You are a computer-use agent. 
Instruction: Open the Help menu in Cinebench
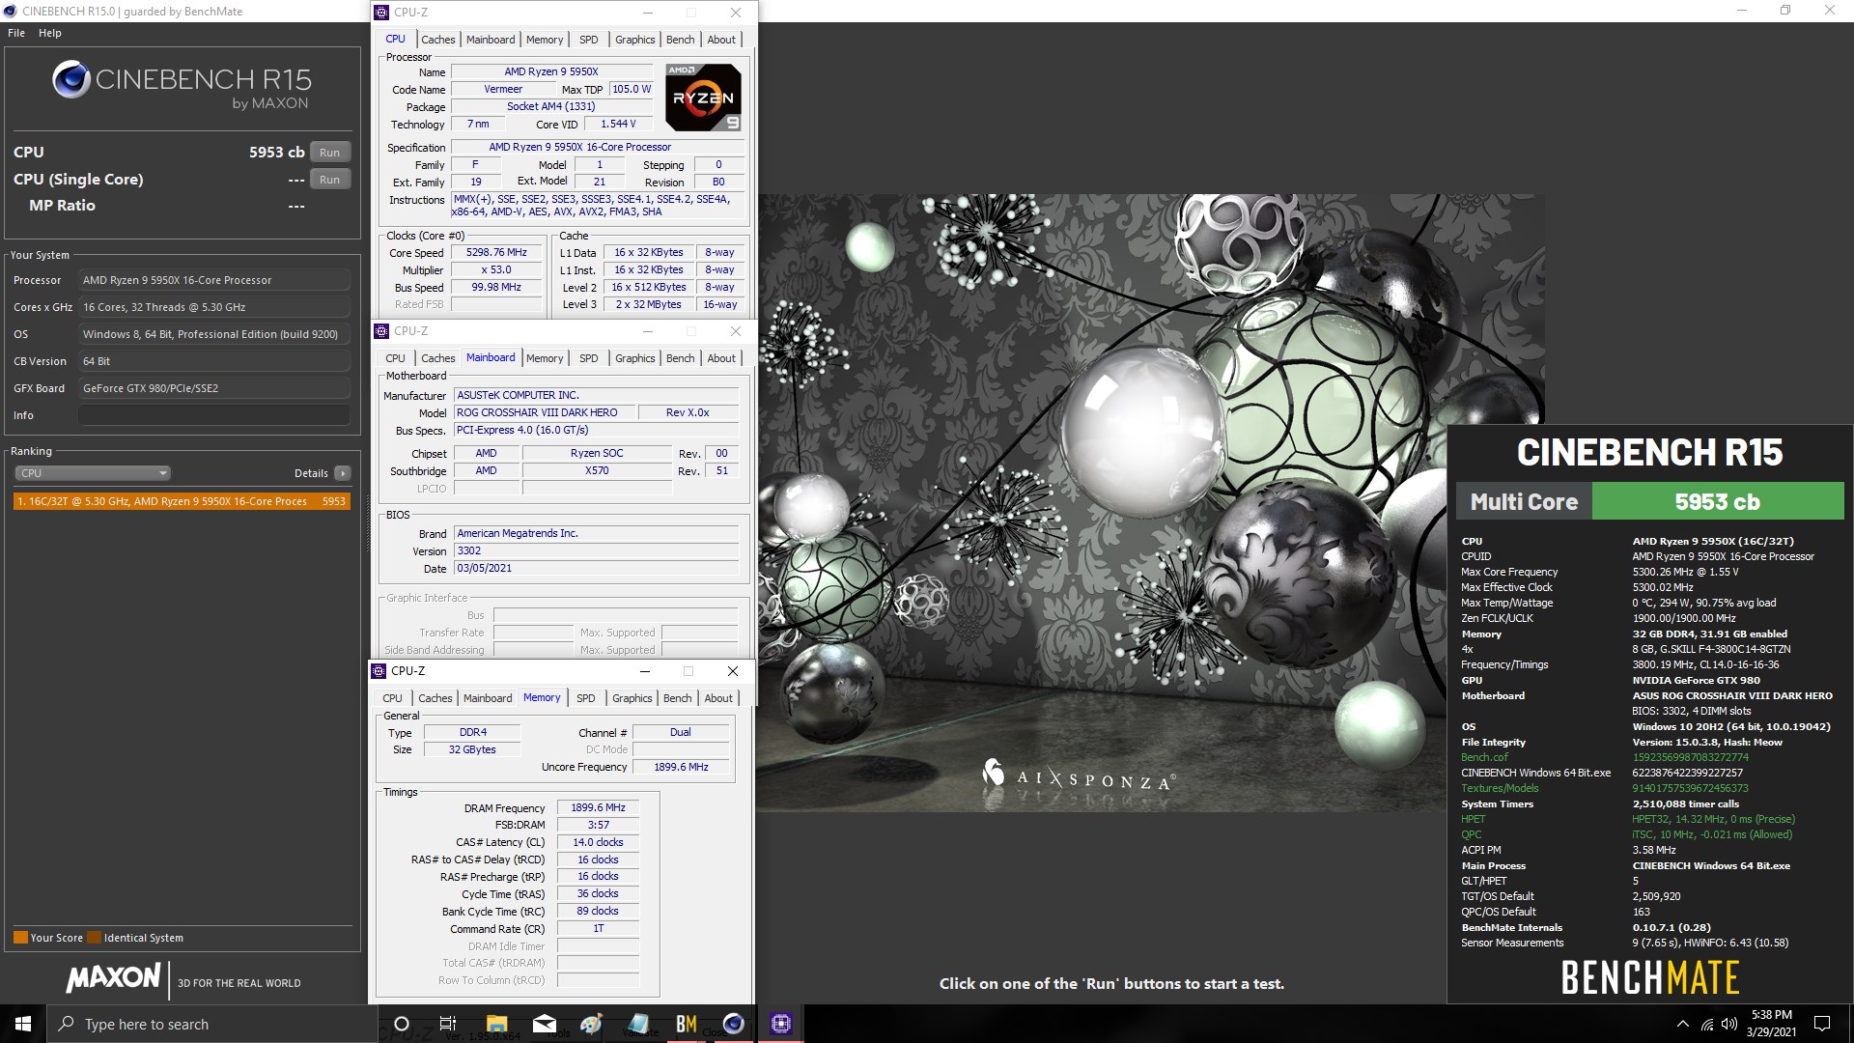tap(50, 33)
